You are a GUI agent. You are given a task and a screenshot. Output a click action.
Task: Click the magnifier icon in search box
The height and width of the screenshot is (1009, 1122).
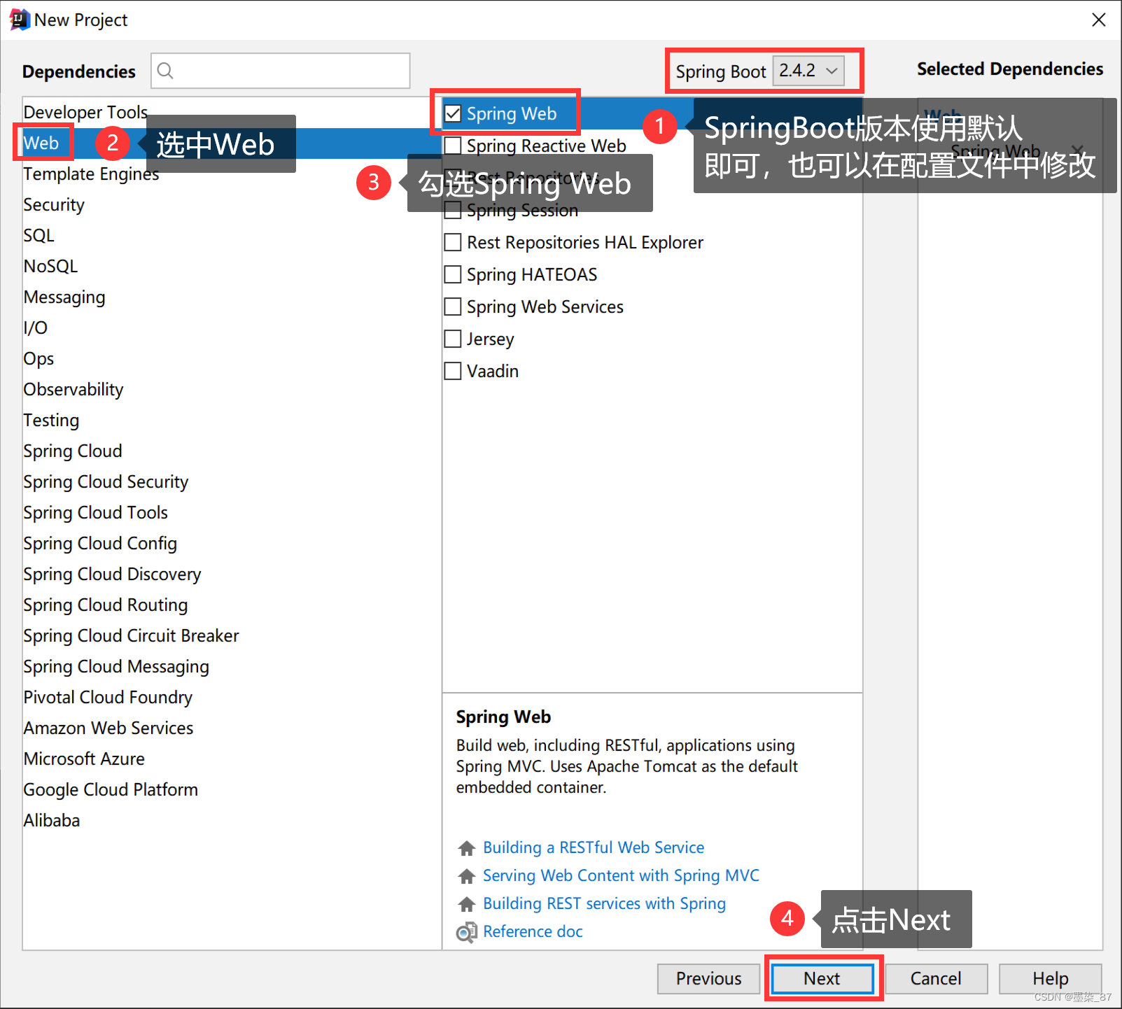(x=165, y=71)
